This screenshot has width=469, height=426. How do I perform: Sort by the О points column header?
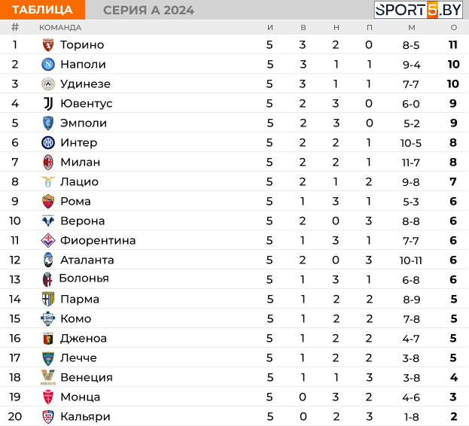click(453, 28)
